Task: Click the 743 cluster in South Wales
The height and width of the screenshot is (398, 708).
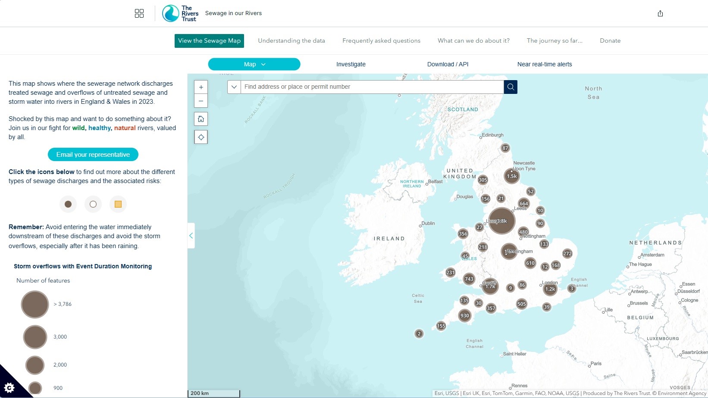Action: pyautogui.click(x=469, y=279)
